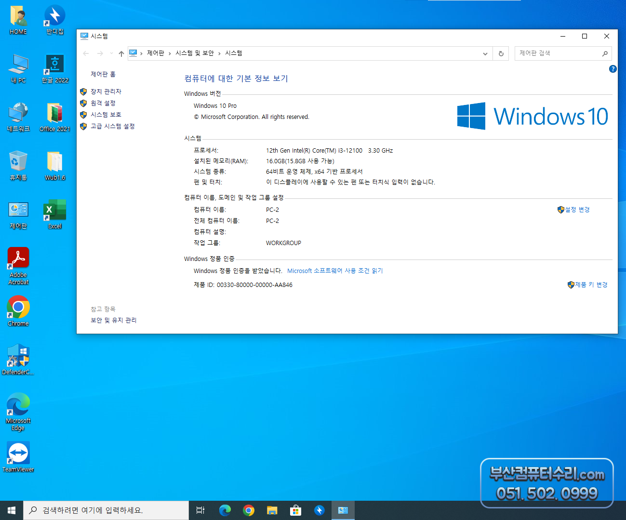This screenshot has width=626, height=520.
Task: Click the refresh button beside address bar
Action: [x=501, y=53]
